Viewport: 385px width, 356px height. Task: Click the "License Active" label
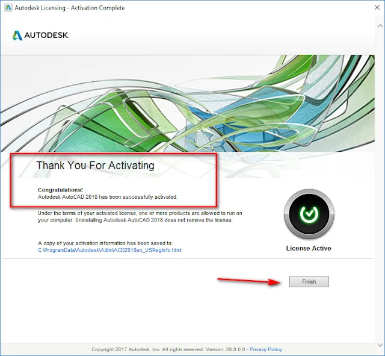(309, 248)
